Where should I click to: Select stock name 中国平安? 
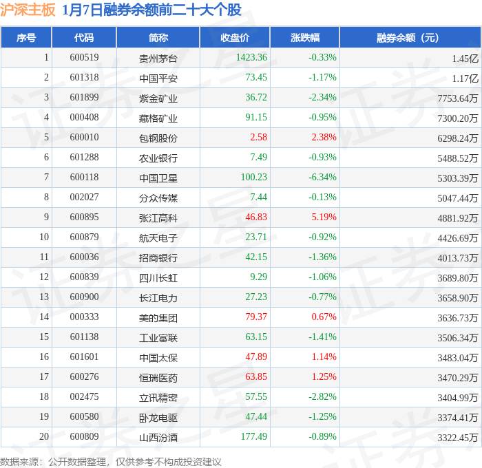pyautogui.click(x=158, y=78)
